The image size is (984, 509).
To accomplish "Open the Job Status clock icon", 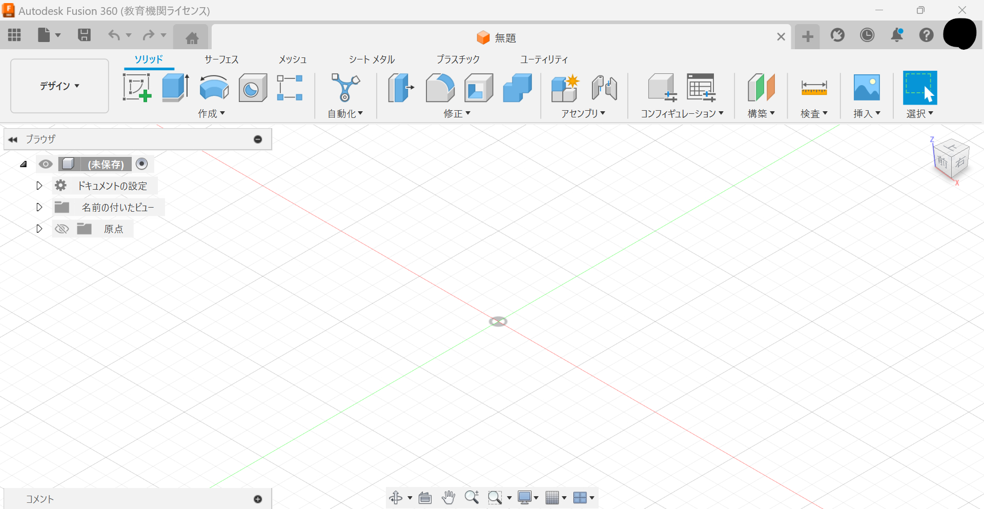I will point(867,35).
